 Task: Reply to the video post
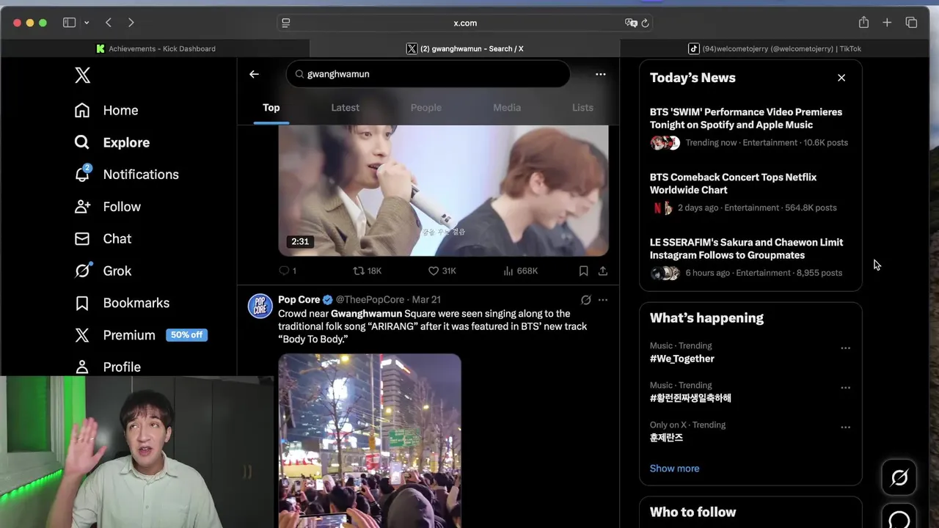tap(287, 271)
